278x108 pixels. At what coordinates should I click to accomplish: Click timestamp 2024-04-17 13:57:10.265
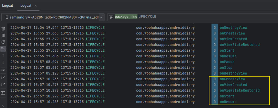point(34,79)
